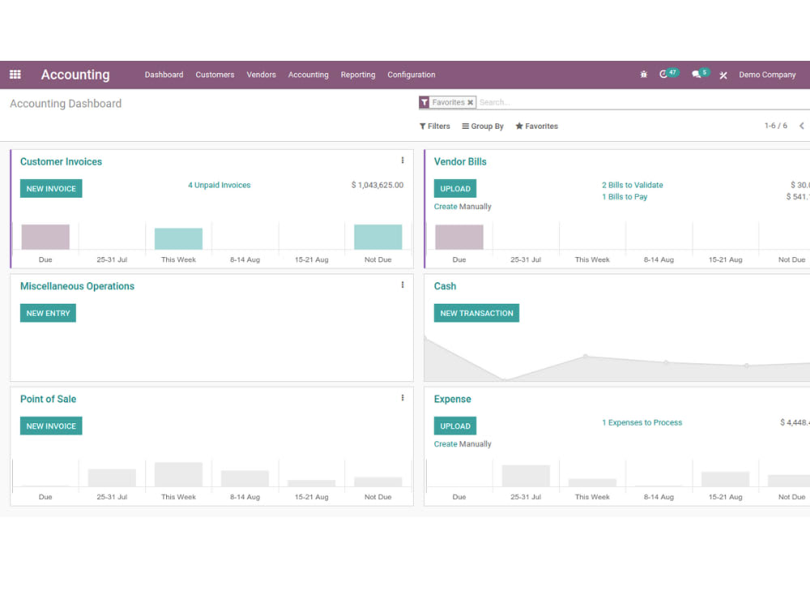The width and height of the screenshot is (810, 608).
Task: Open Cash card title
Action: pyautogui.click(x=445, y=286)
